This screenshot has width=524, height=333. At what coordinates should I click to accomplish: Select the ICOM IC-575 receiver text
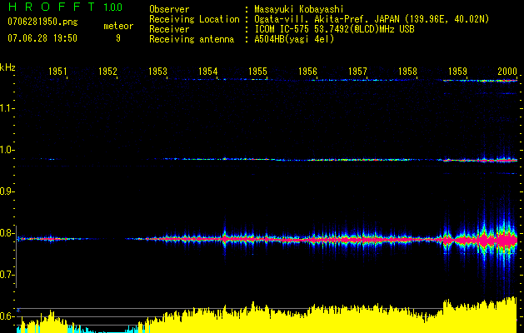334,29
